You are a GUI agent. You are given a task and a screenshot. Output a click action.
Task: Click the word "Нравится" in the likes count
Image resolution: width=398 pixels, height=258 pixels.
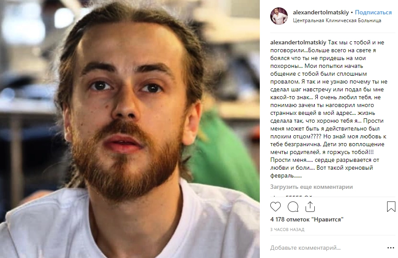tap(327, 219)
